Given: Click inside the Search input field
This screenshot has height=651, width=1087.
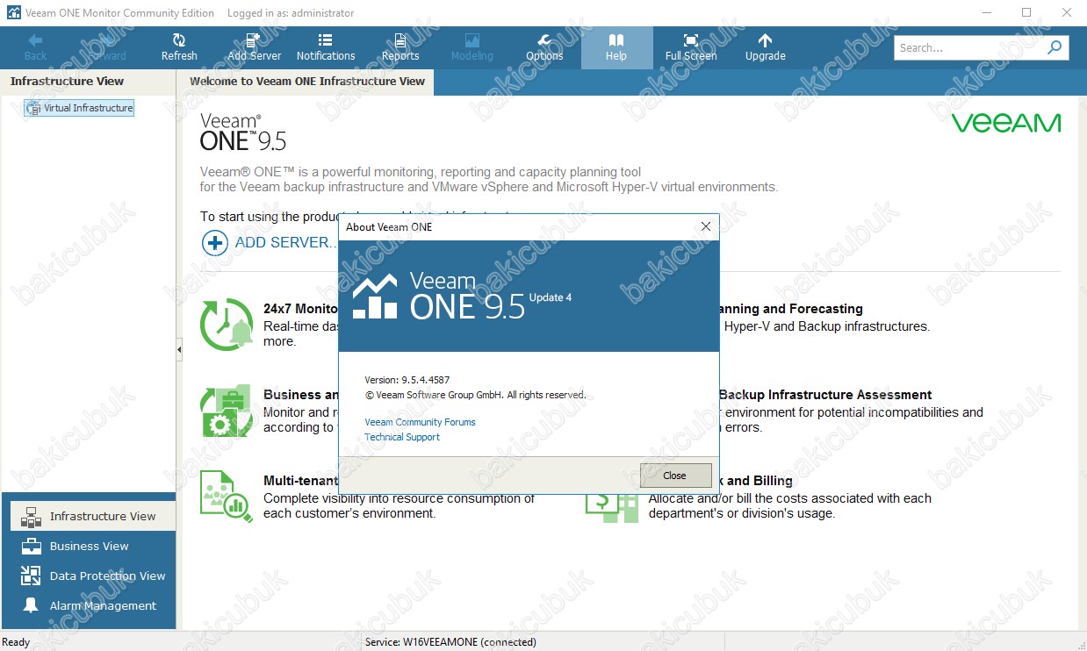Looking at the screenshot, I should pyautogui.click(x=969, y=48).
